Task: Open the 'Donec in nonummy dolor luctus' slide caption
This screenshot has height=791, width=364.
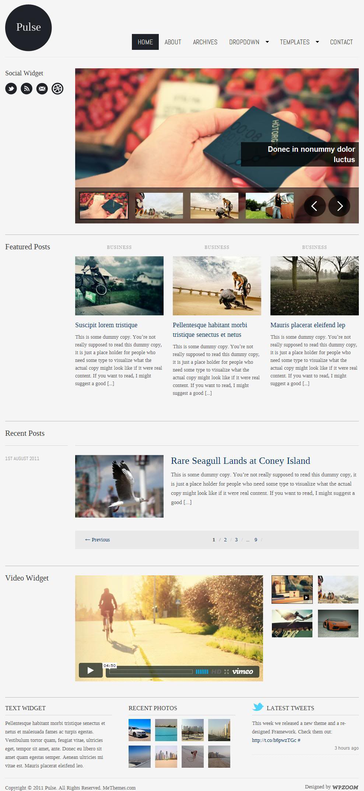Action: [311, 154]
